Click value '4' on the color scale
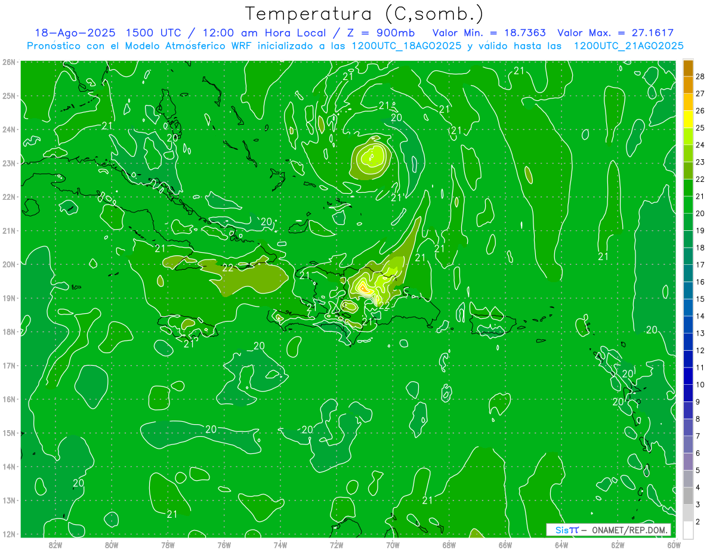Image resolution: width=716 pixels, height=553 pixels. pyautogui.click(x=698, y=487)
